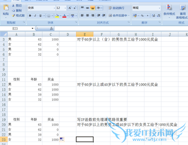This screenshot has height=145, width=188.
Task: Open the borders dropdown arrow
Action: (52, 16)
